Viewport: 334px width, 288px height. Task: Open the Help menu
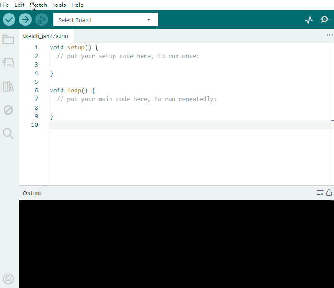pos(77,5)
